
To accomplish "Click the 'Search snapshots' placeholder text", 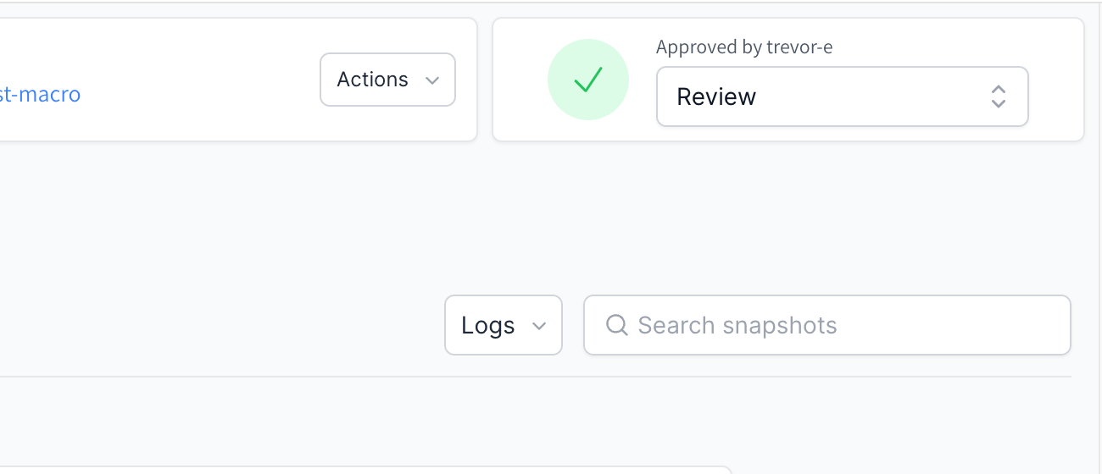I will pos(737,325).
